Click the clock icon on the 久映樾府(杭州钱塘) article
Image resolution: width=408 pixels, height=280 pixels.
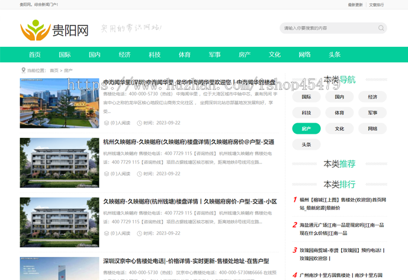[x=140, y=233]
